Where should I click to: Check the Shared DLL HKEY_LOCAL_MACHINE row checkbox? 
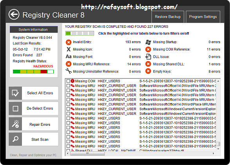click(x=68, y=150)
